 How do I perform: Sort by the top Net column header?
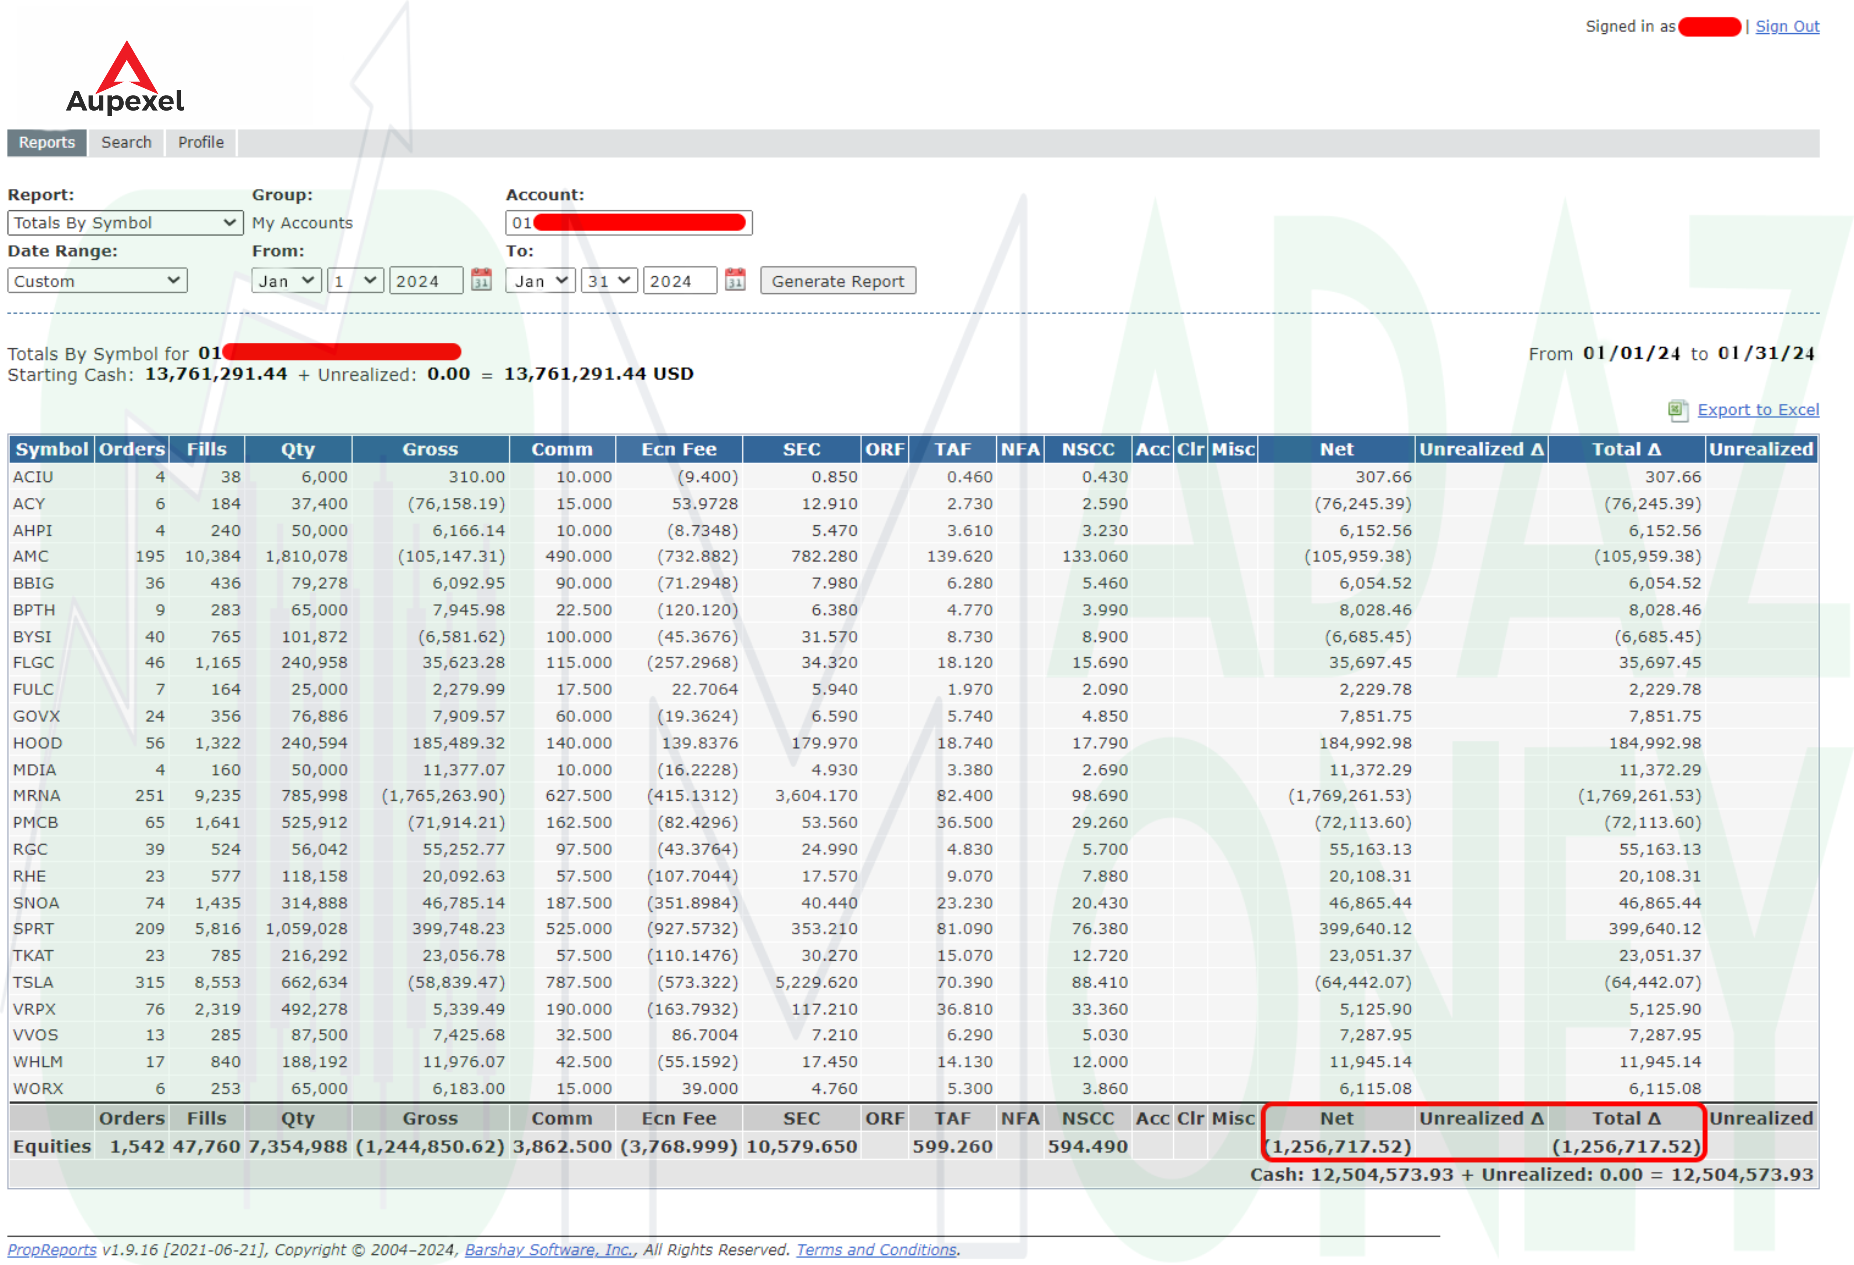[x=1336, y=449]
